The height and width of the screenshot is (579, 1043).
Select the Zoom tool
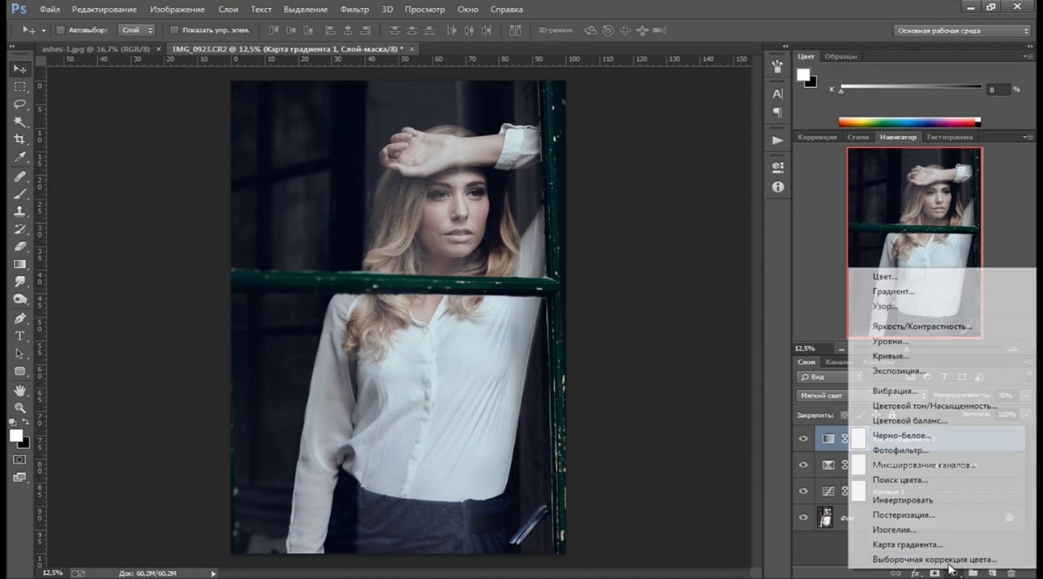tap(20, 408)
